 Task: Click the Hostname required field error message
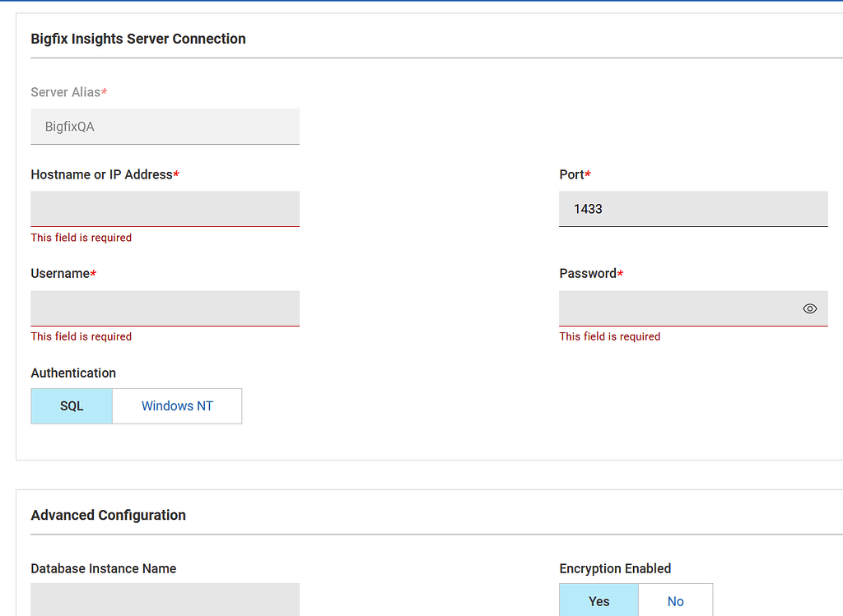81,237
